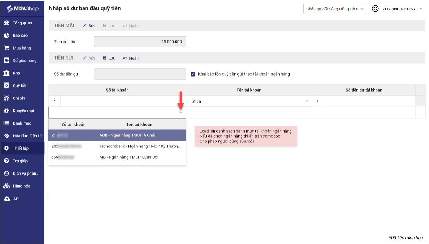Open API in the sidebar

22,199
